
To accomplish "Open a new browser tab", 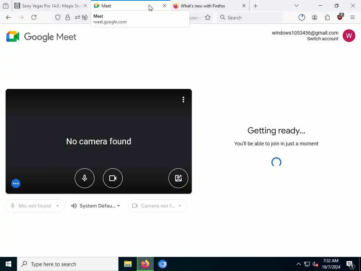I will pyautogui.click(x=255, y=6).
